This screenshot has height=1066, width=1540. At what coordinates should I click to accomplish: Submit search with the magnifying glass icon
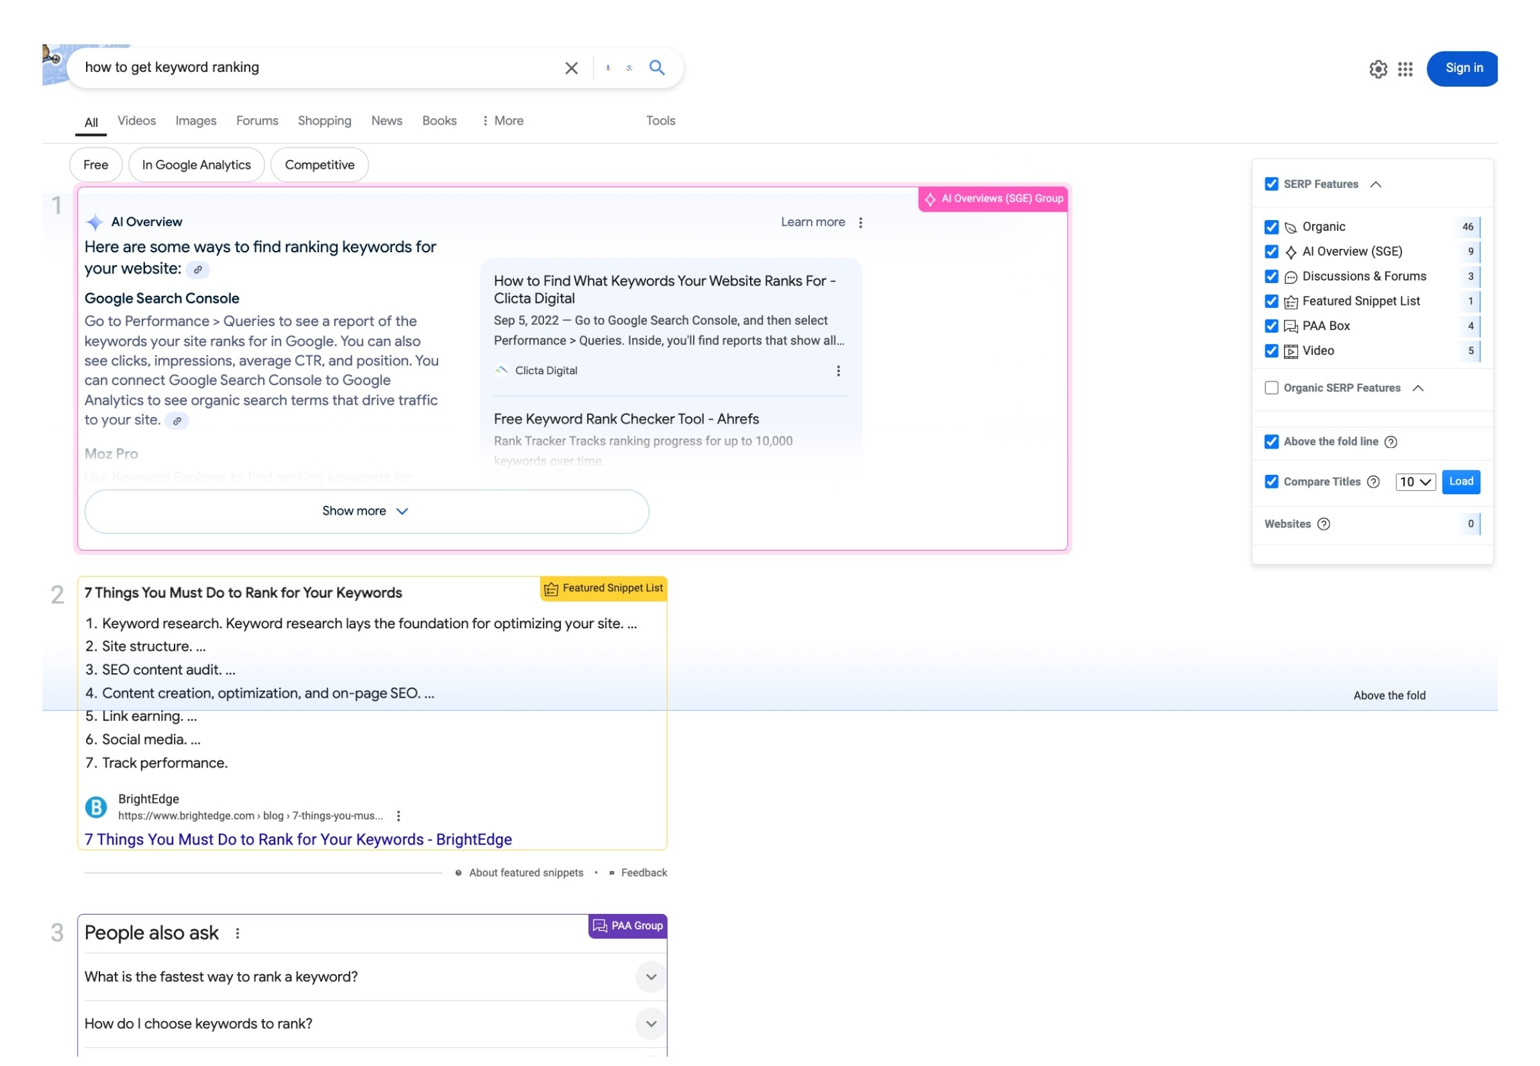[x=657, y=67]
